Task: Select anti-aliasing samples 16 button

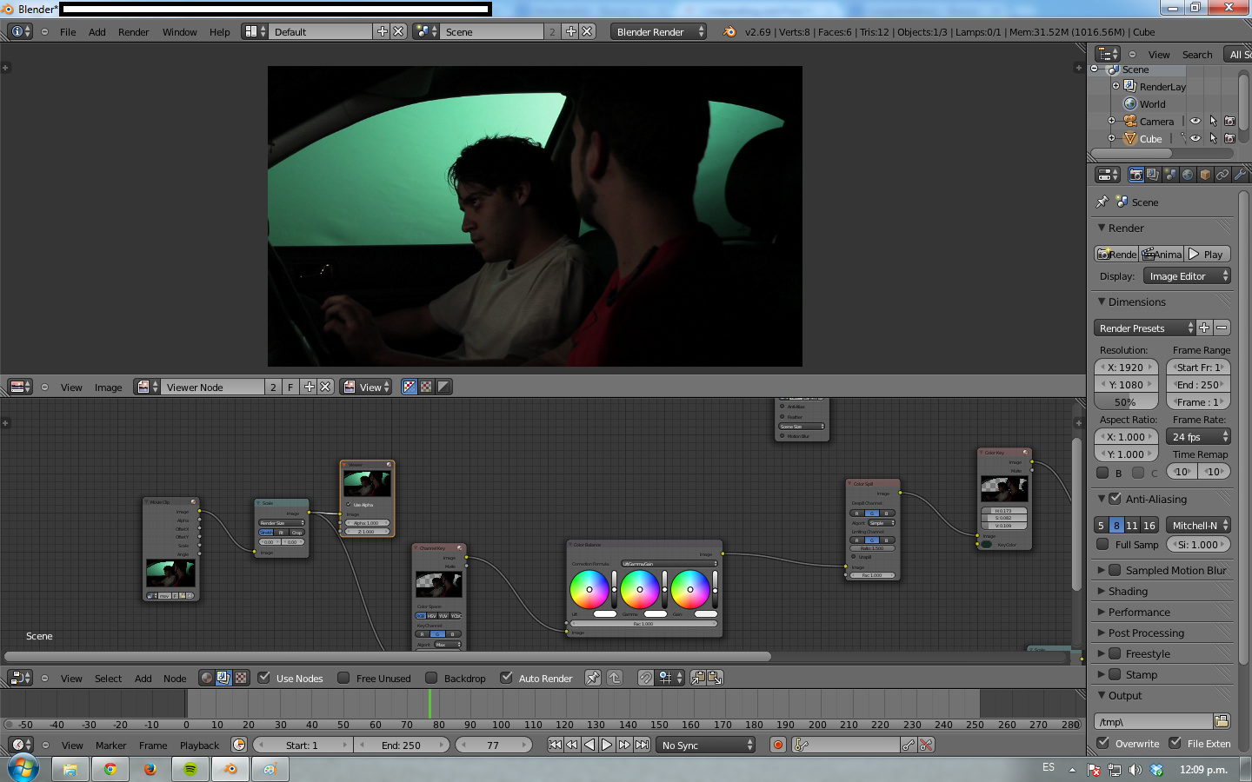Action: (x=1149, y=525)
